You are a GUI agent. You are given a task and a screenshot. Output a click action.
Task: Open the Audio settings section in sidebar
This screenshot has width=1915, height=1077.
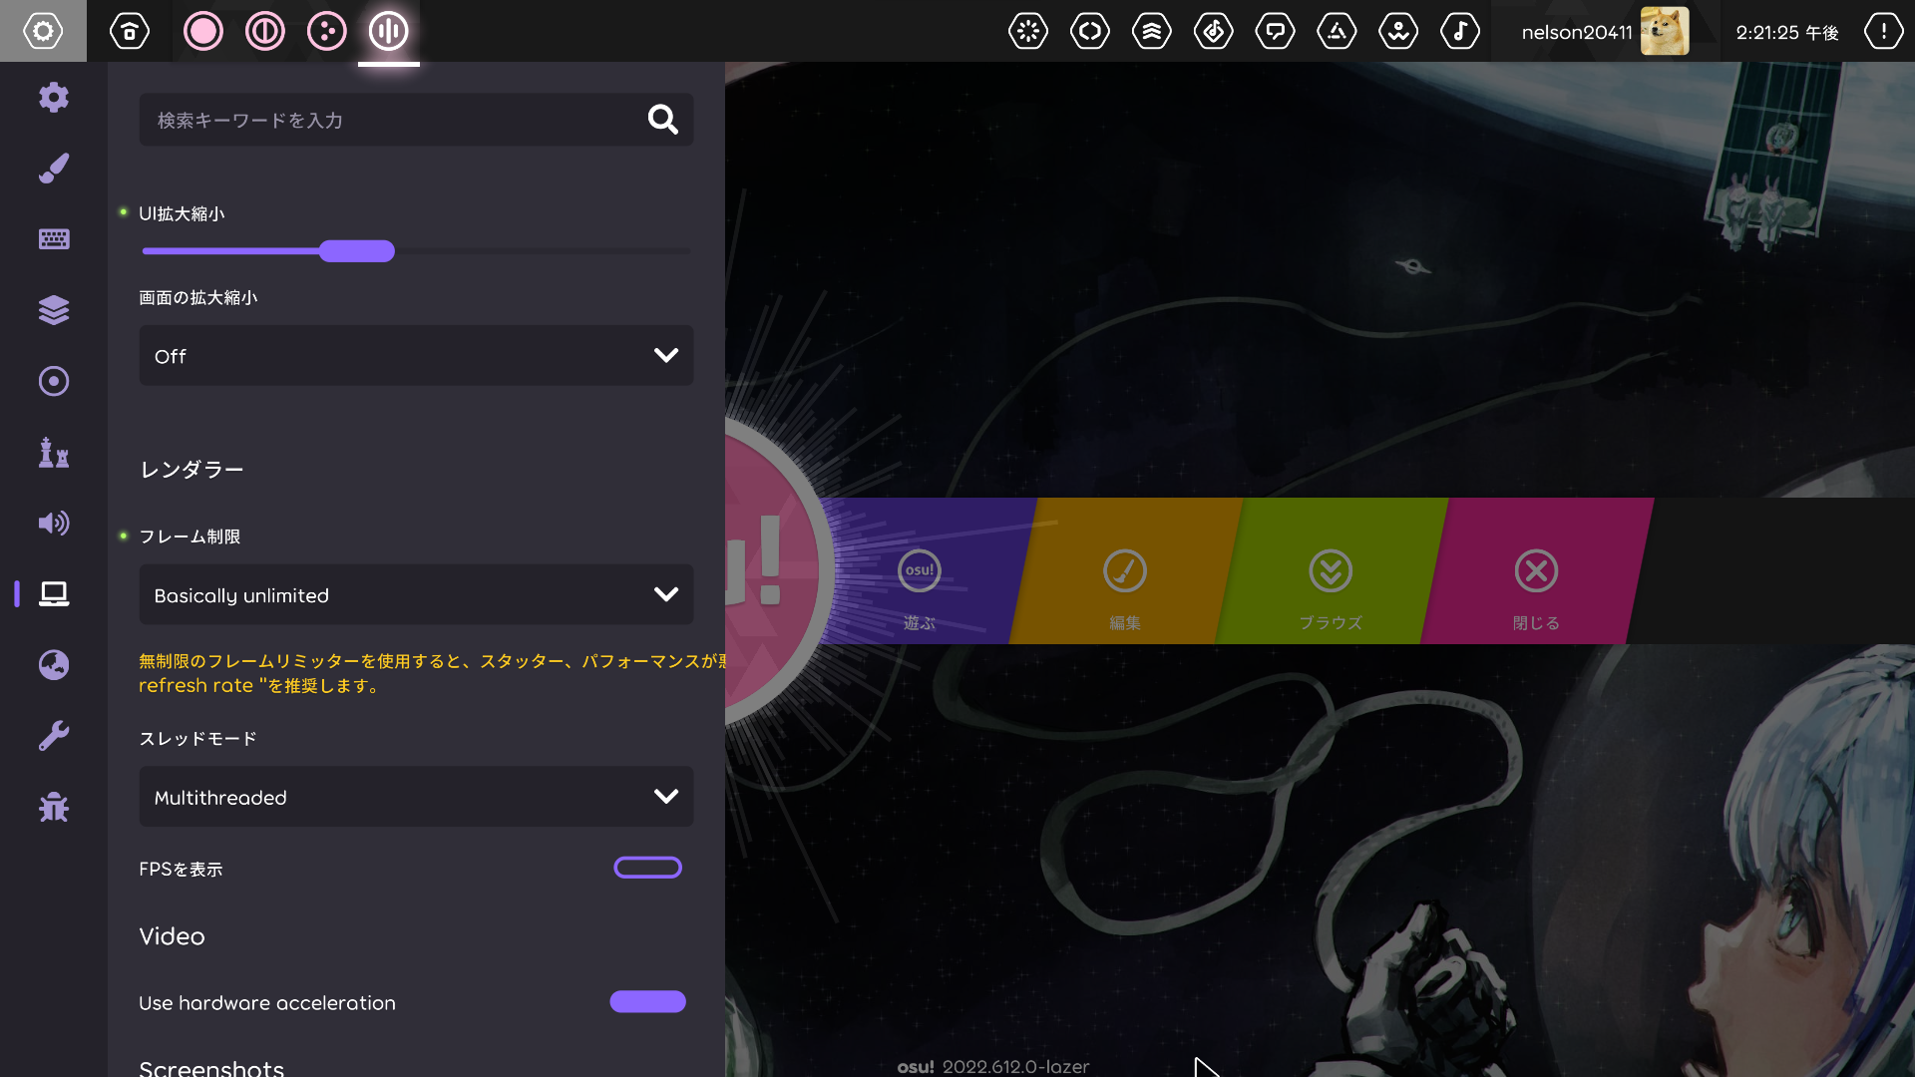[x=54, y=523]
